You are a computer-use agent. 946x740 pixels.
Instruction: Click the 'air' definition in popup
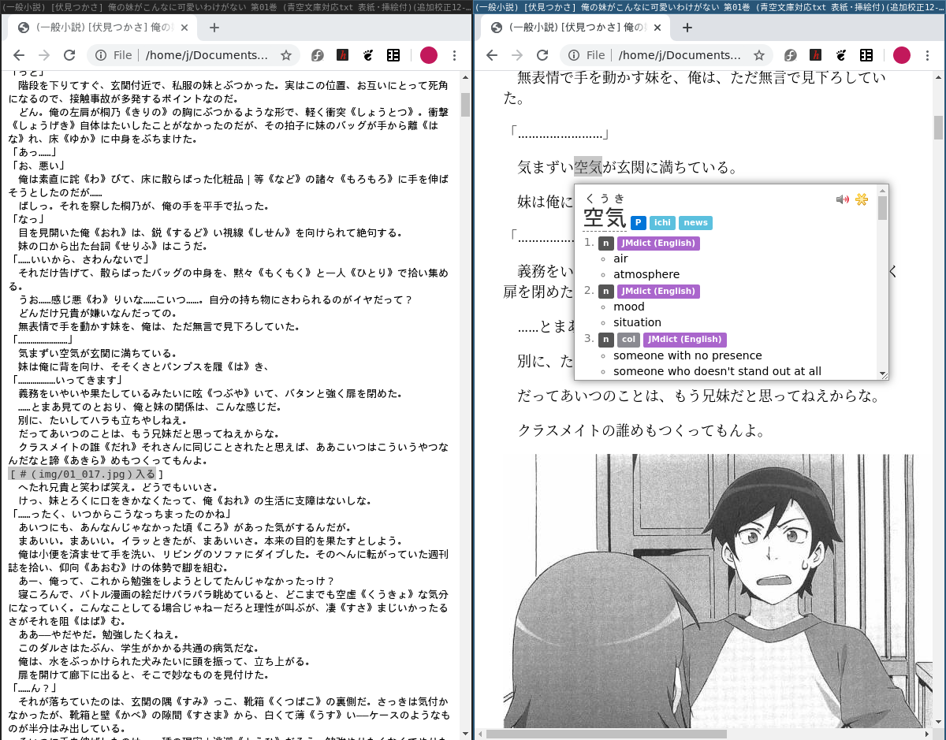(620, 258)
